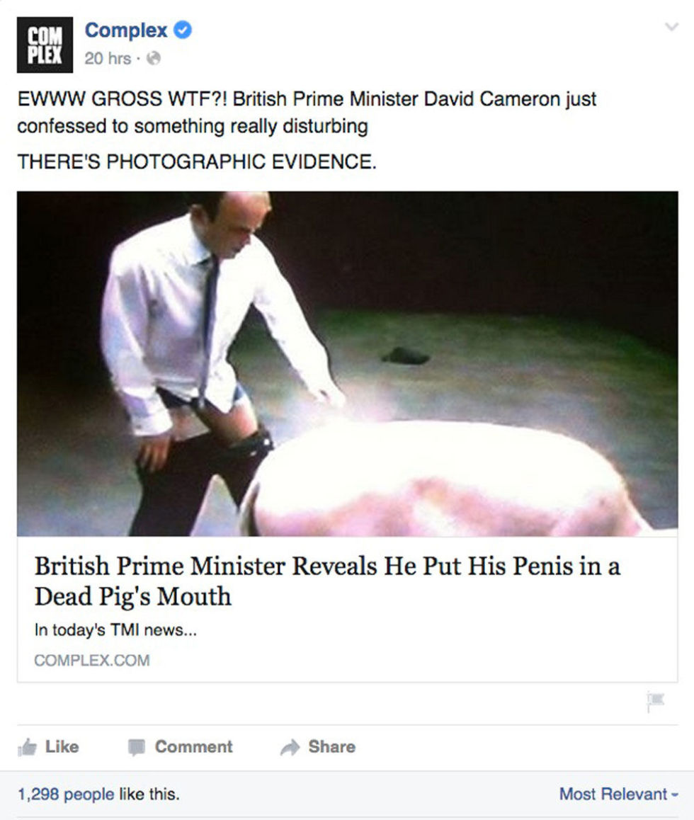The image size is (694, 820).
Task: Expand the post options chevron at top right
Action: click(671, 26)
